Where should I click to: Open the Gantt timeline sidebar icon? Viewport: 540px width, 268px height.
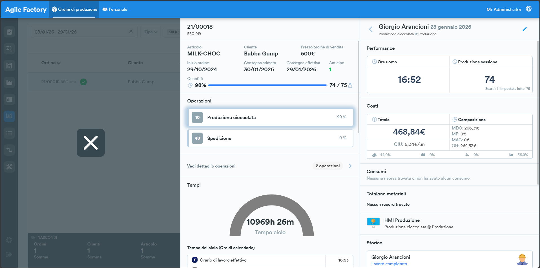[x=9, y=49]
